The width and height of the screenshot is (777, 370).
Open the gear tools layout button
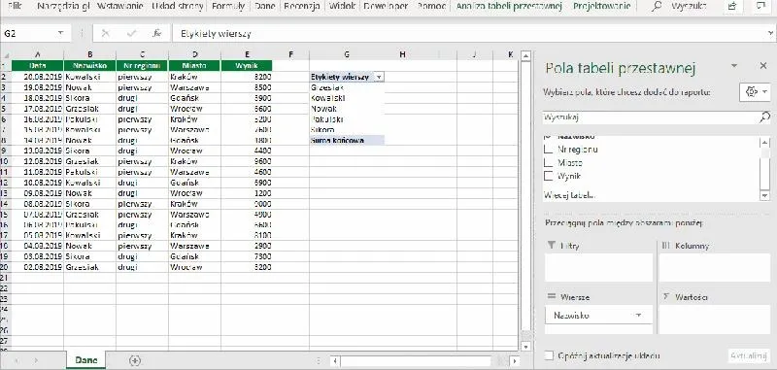[755, 92]
